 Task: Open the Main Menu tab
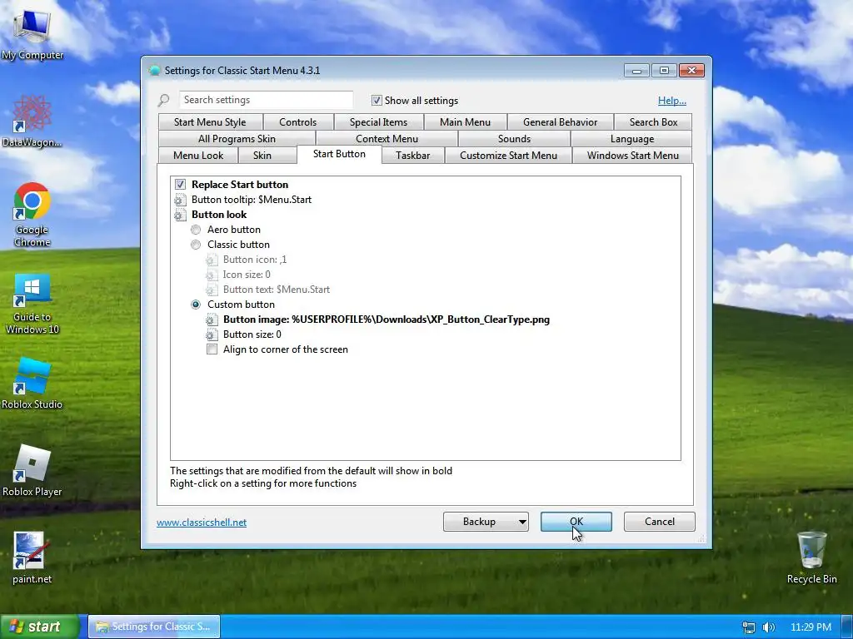[x=465, y=122]
